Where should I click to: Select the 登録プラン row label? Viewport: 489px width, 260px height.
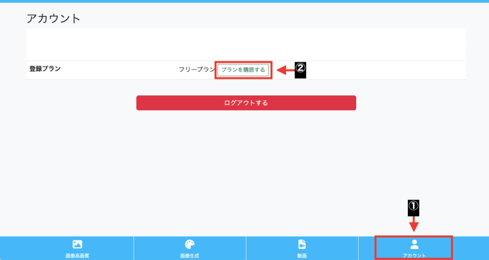(x=45, y=69)
